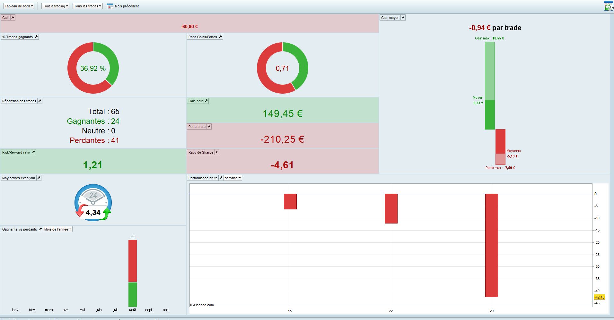Click the 1,21 risk/reward value
Screen dimensions: 614x320
pyautogui.click(x=93, y=165)
